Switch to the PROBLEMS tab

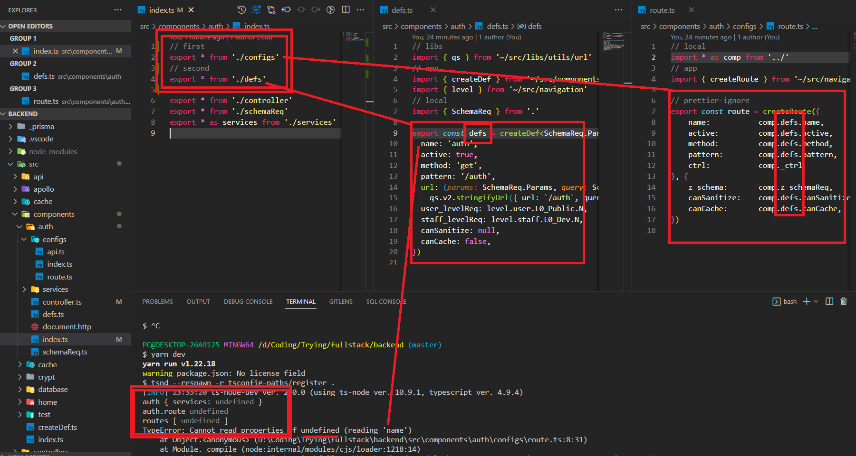click(157, 301)
